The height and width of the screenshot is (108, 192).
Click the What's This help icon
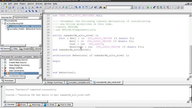(95, 7)
